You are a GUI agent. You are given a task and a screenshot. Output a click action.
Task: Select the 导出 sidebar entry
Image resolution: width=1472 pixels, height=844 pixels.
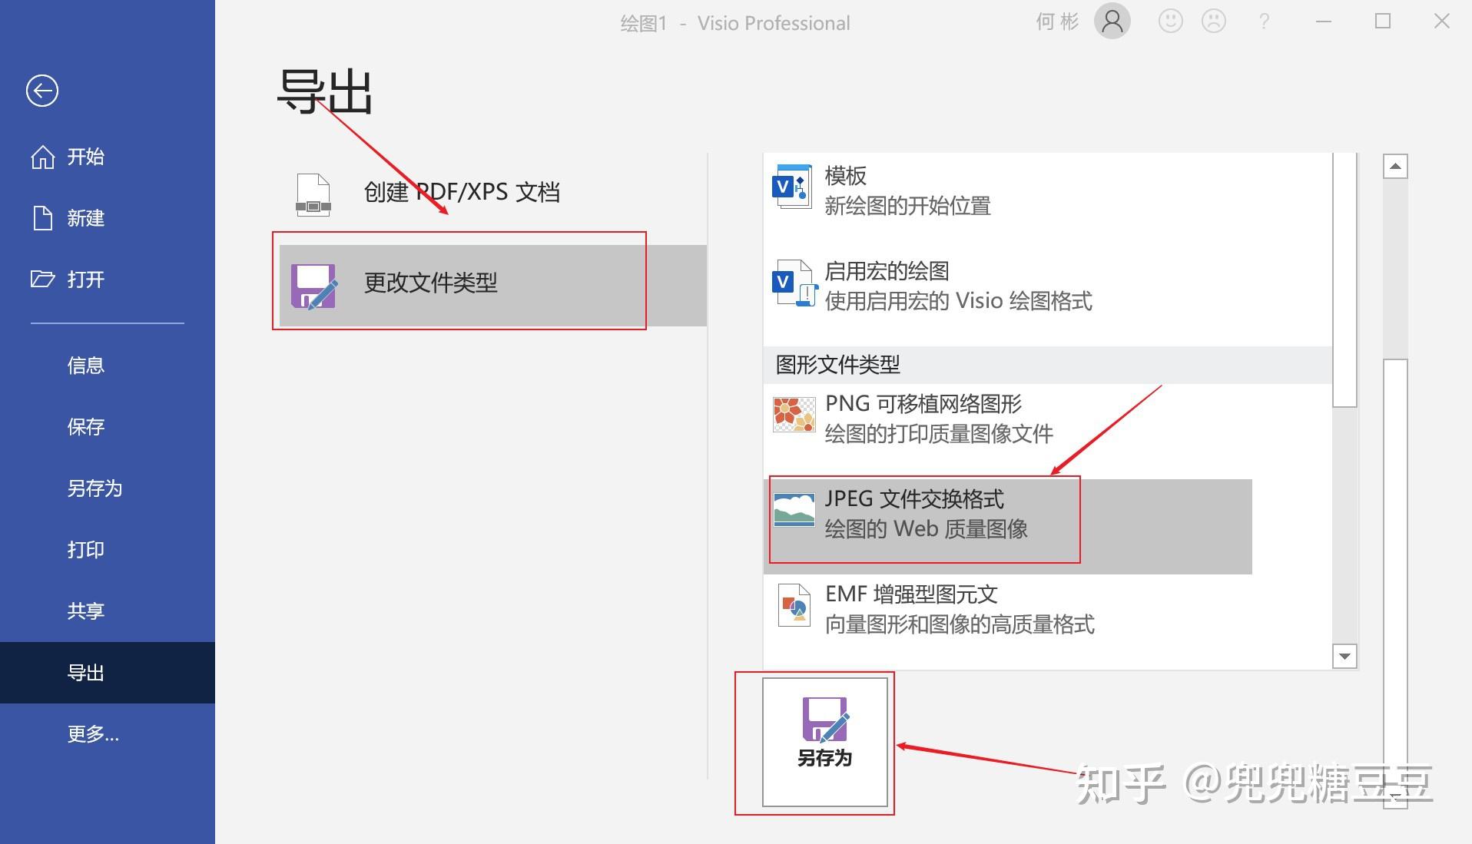coord(108,673)
